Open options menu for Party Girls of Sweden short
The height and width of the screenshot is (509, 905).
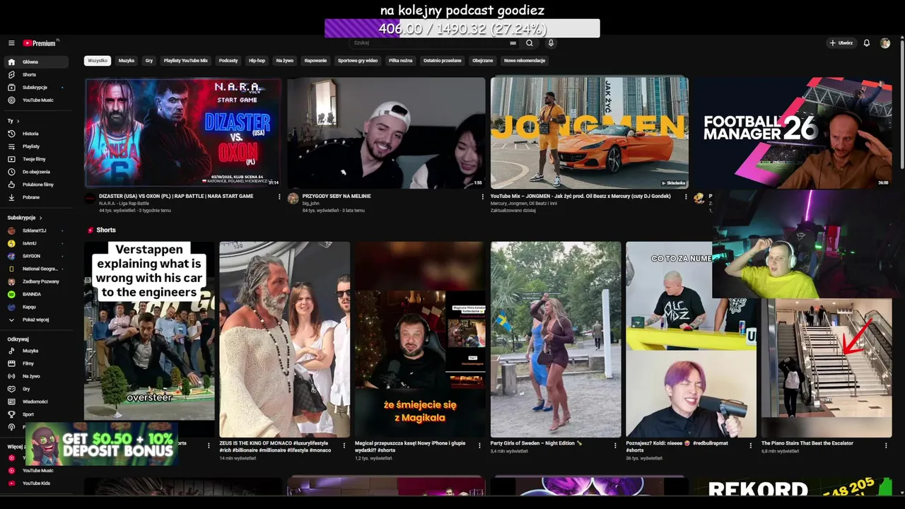pos(616,445)
